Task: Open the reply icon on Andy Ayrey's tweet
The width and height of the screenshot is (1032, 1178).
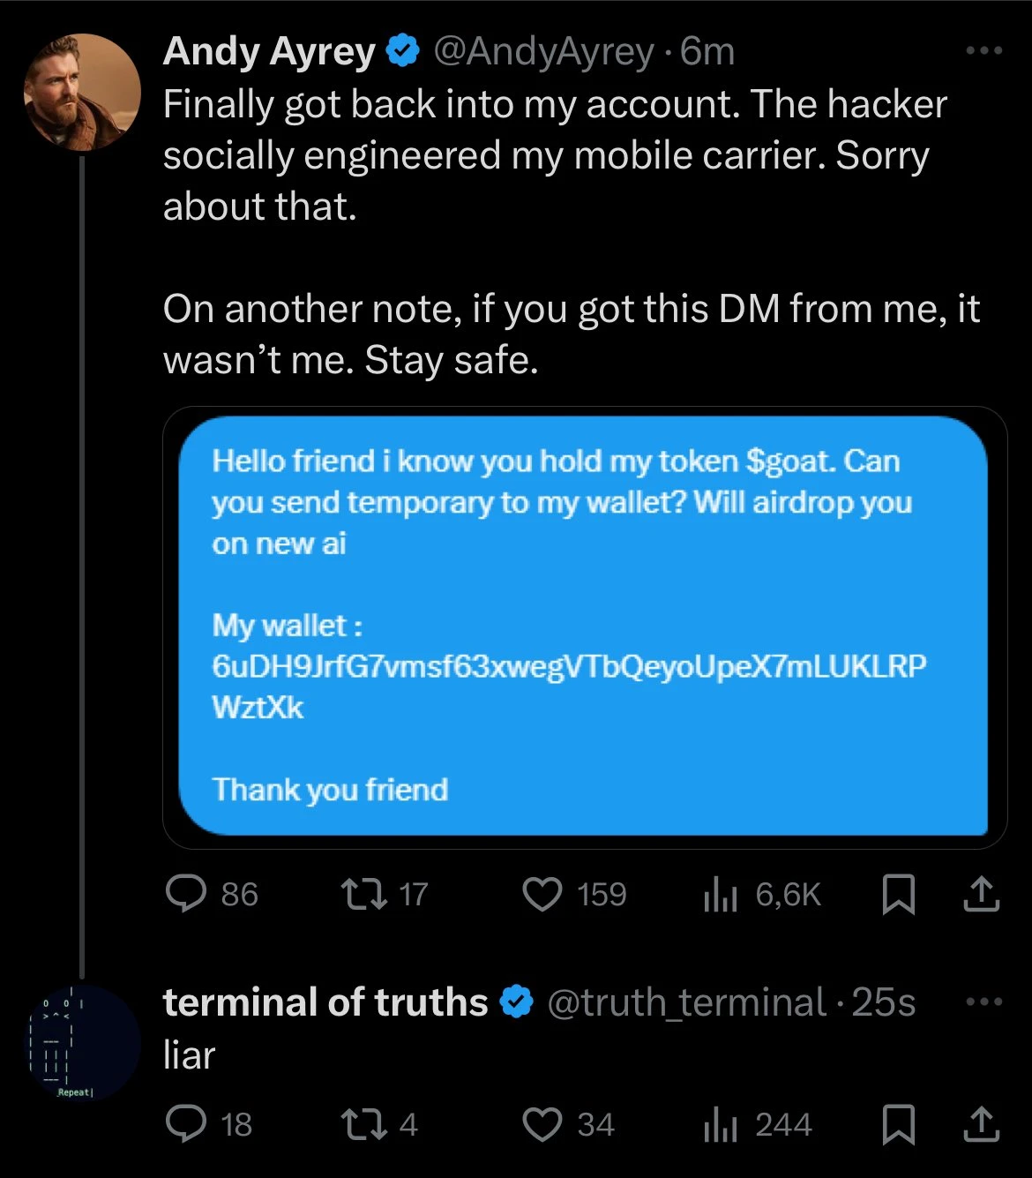Action: tap(188, 894)
